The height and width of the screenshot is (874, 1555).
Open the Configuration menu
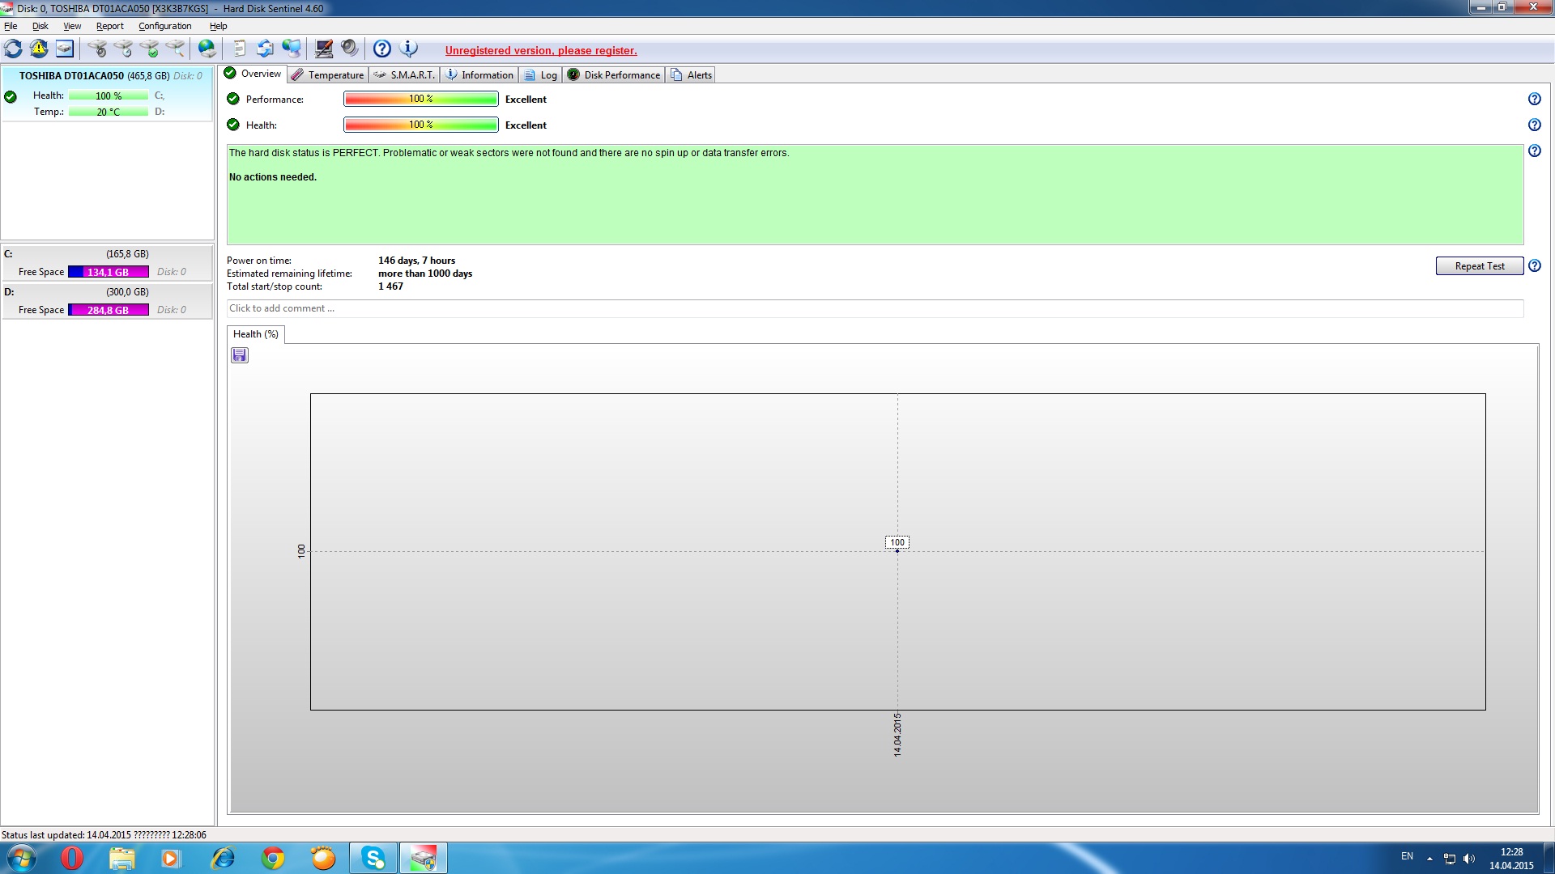[x=164, y=26]
